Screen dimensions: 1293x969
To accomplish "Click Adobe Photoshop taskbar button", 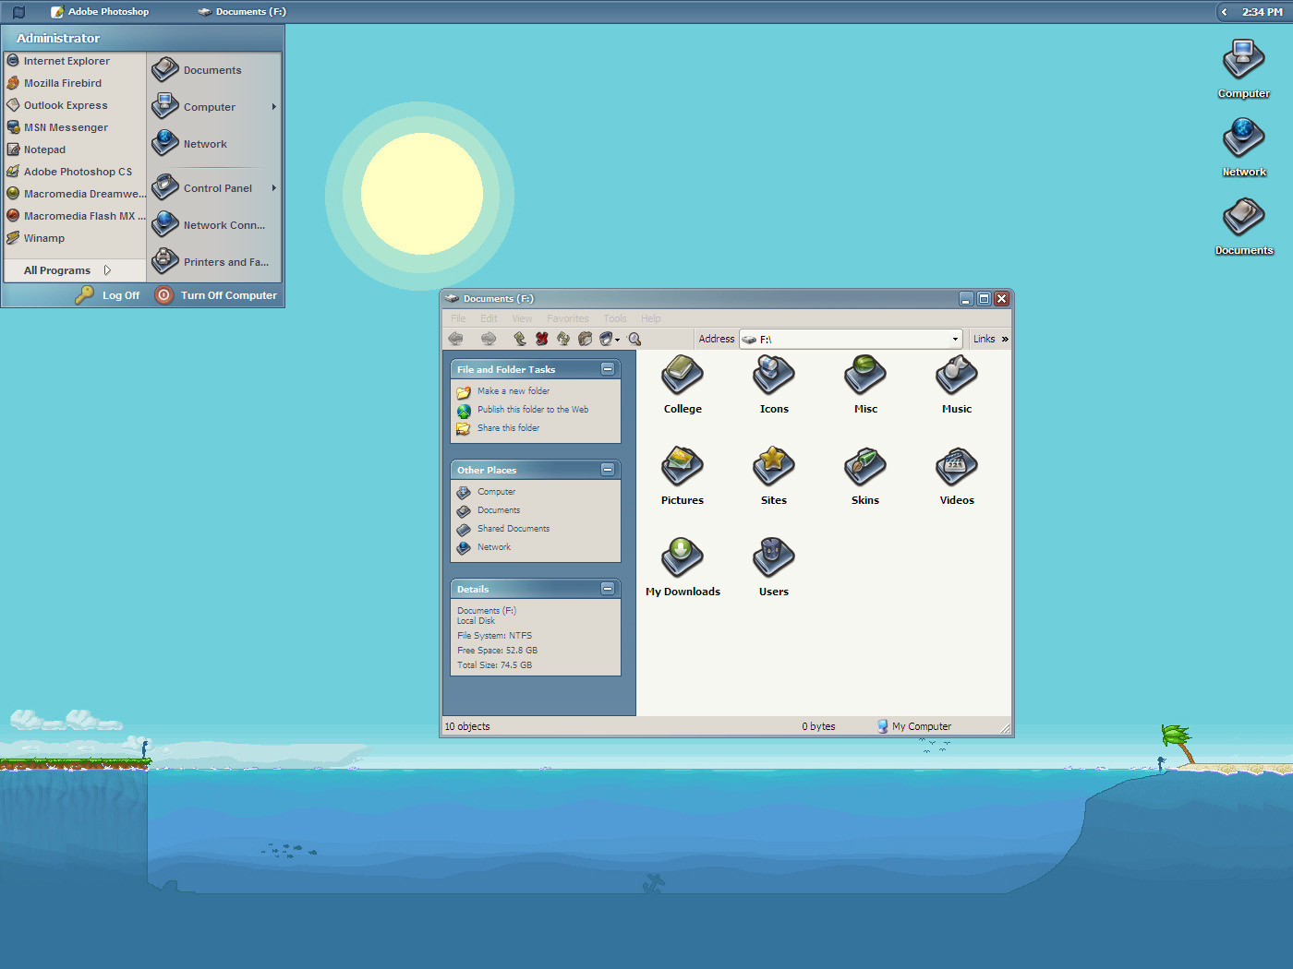I will (x=100, y=12).
